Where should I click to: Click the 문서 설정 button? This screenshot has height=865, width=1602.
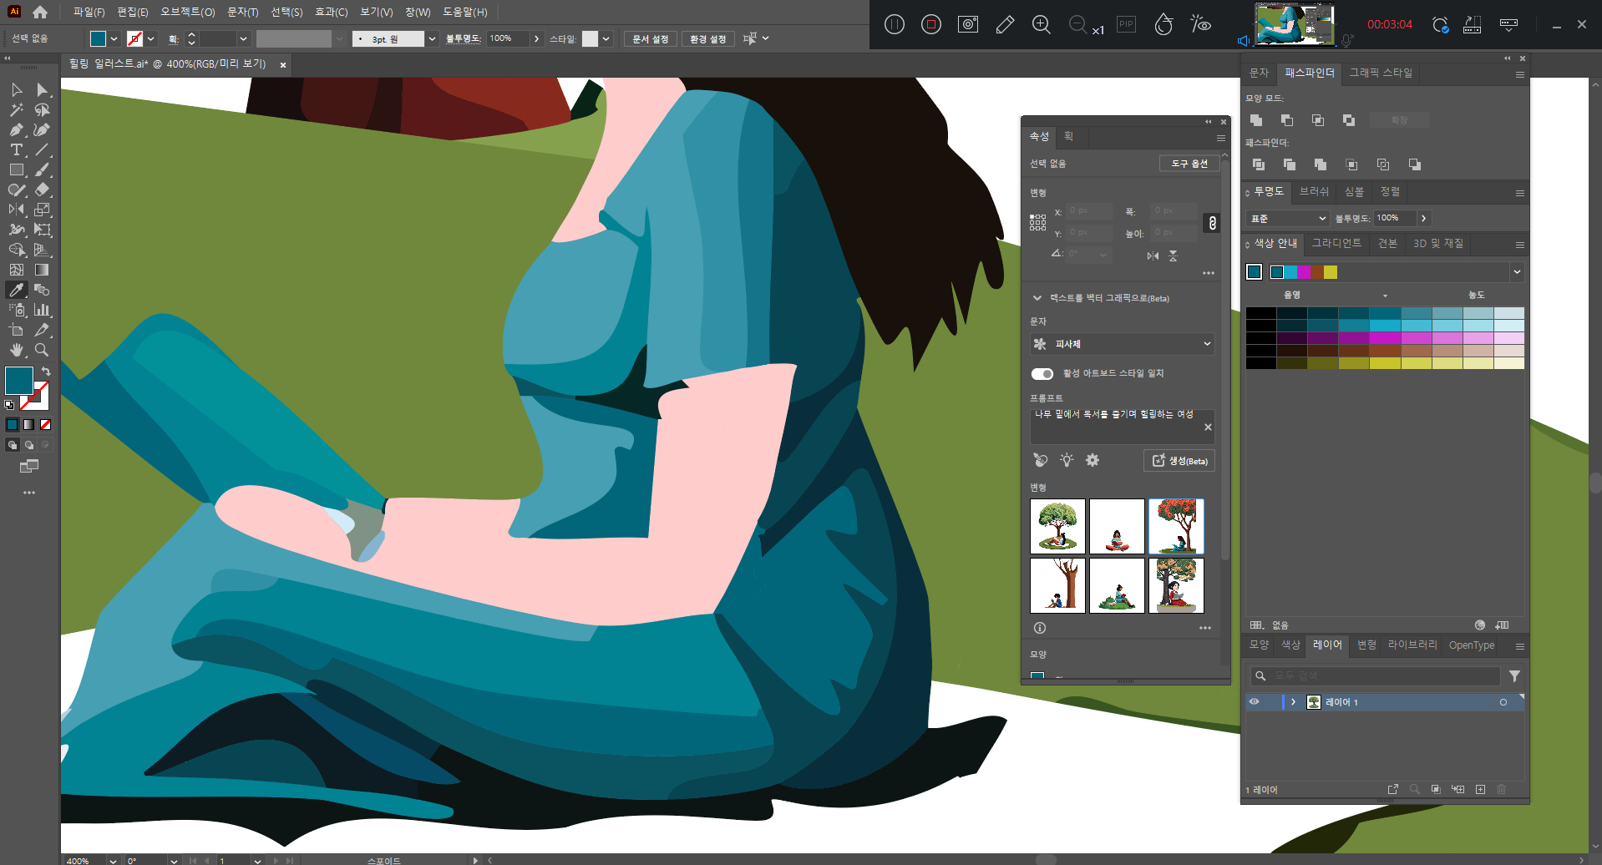click(650, 38)
